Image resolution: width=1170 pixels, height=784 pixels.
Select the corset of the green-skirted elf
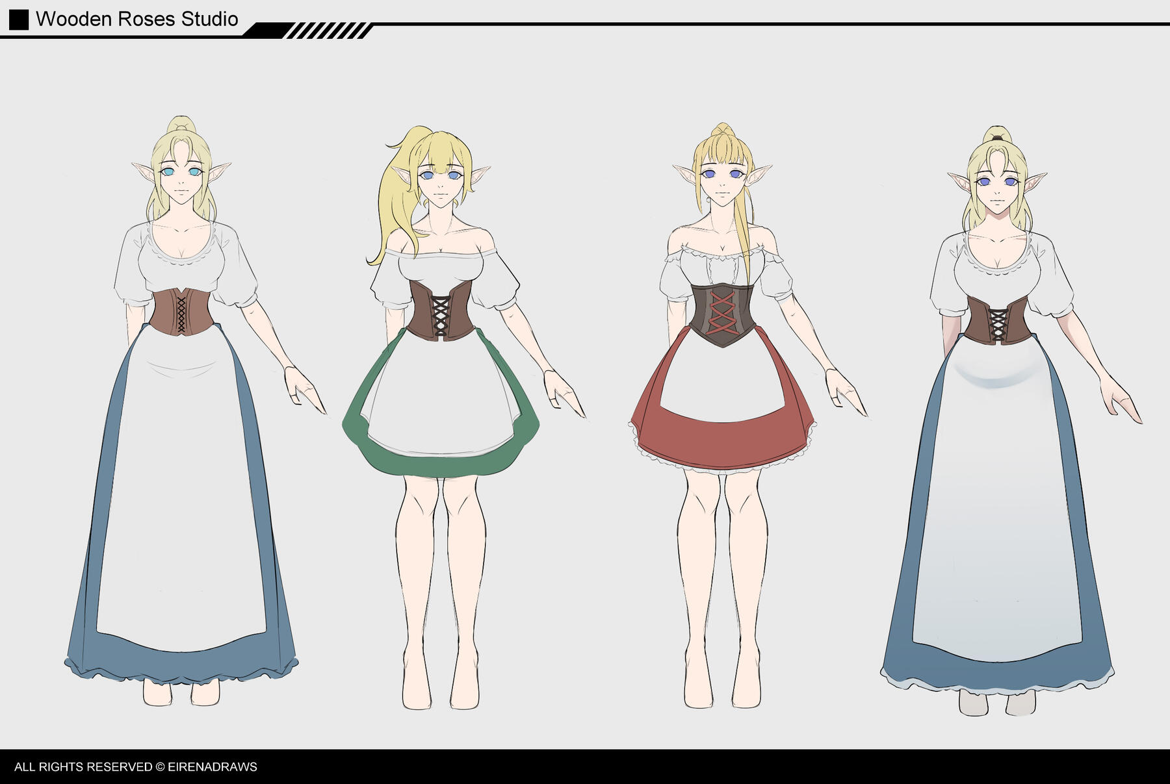tap(440, 310)
